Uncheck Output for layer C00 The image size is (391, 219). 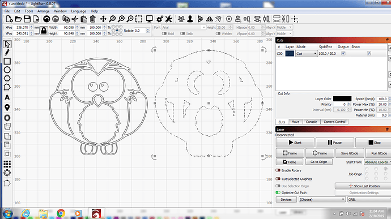[343, 54]
